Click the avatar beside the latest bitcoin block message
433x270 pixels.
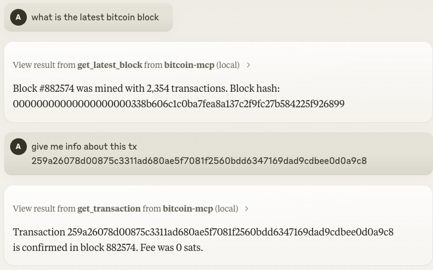pyautogui.click(x=18, y=17)
